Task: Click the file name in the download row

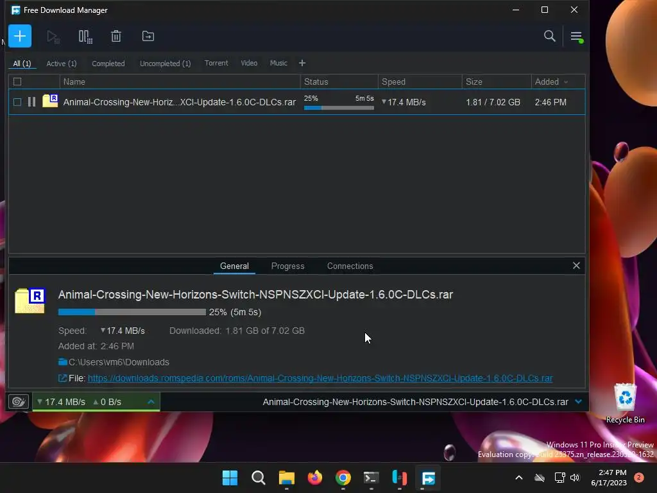Action: (x=180, y=102)
